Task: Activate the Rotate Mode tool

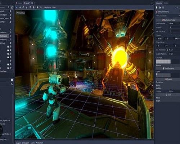Action: tap(23, 7)
